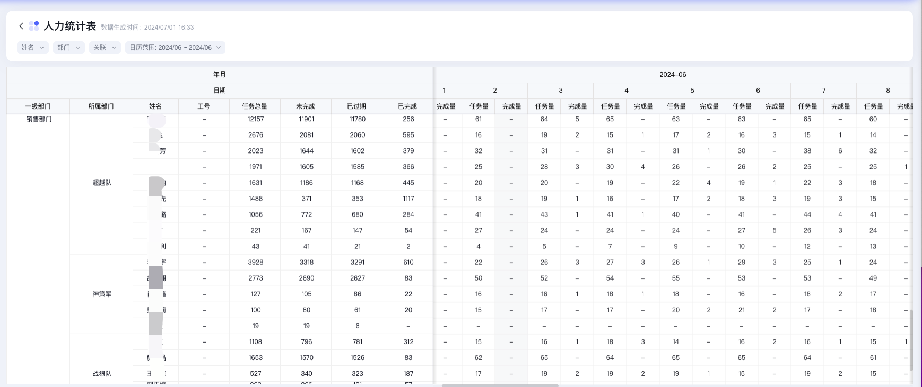
Task: Click the 1056 task total cell
Action: tap(256, 214)
